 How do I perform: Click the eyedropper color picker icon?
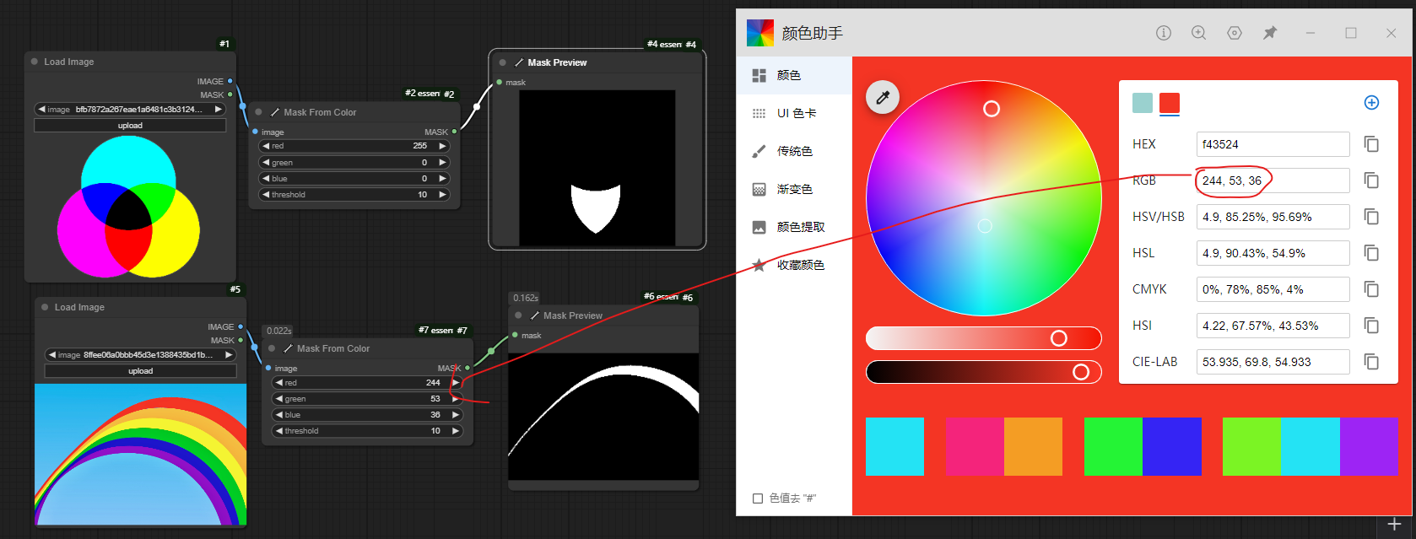point(883,98)
